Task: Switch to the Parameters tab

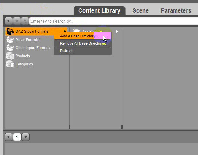Action: pyautogui.click(x=176, y=10)
